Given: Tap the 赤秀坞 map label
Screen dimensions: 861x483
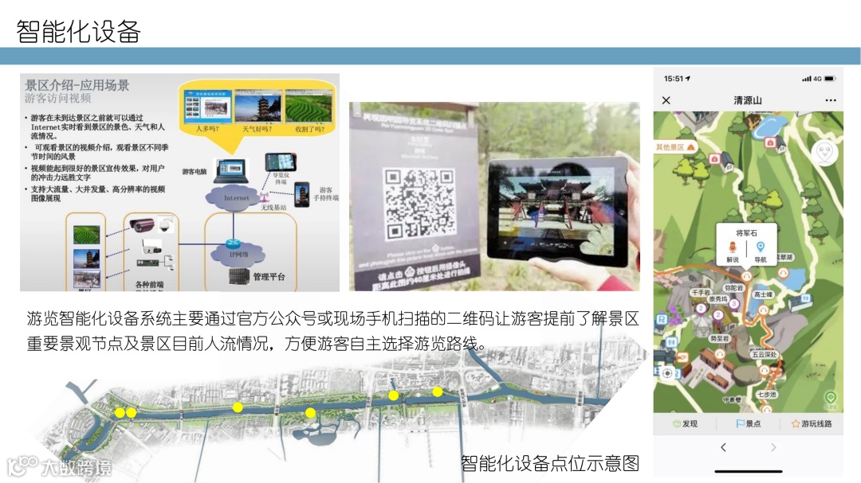Looking at the screenshot, I should click(x=717, y=299).
